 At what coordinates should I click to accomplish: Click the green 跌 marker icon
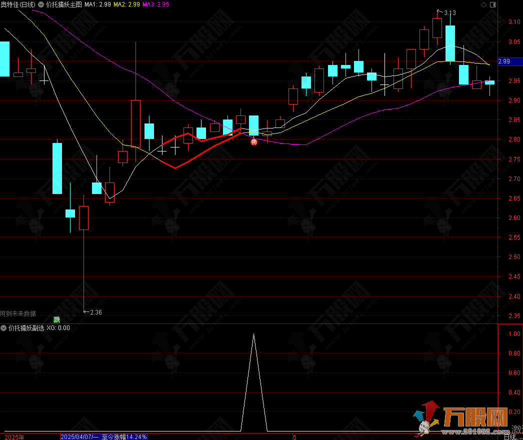point(57,319)
